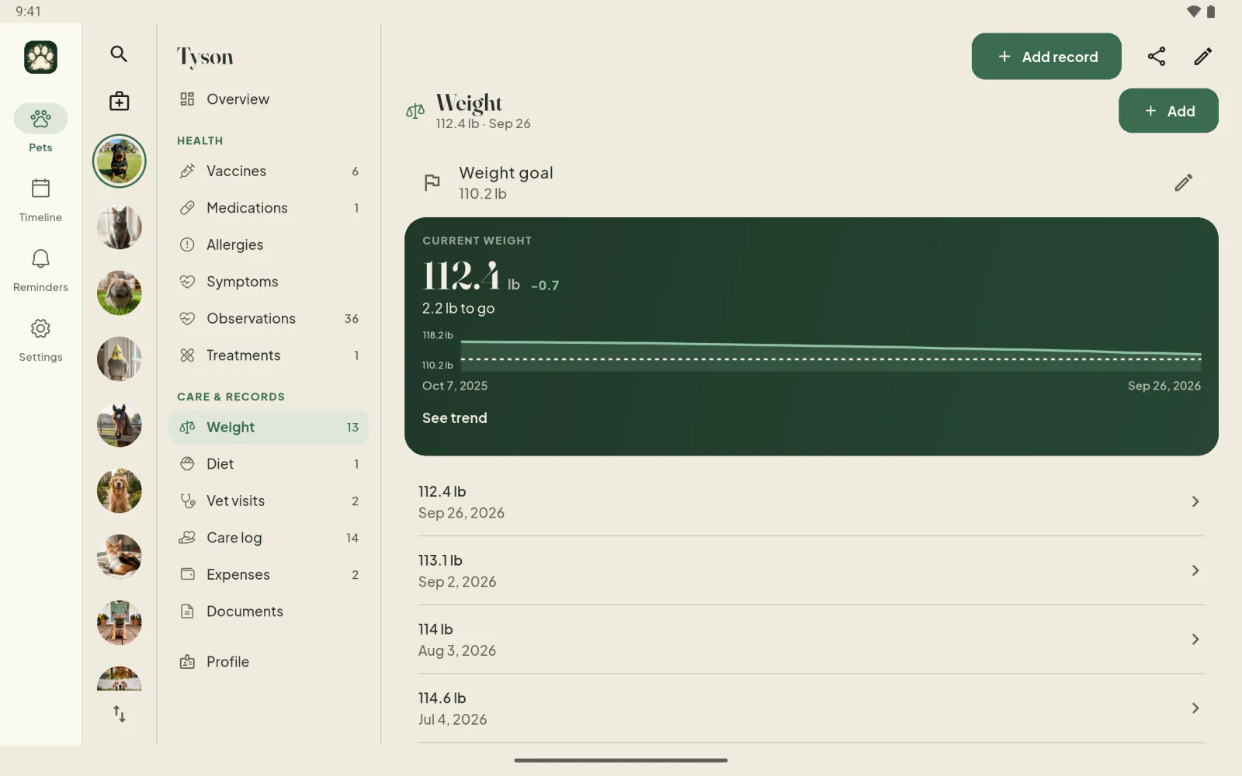Open Timeline from the navigation rail

tap(40, 200)
